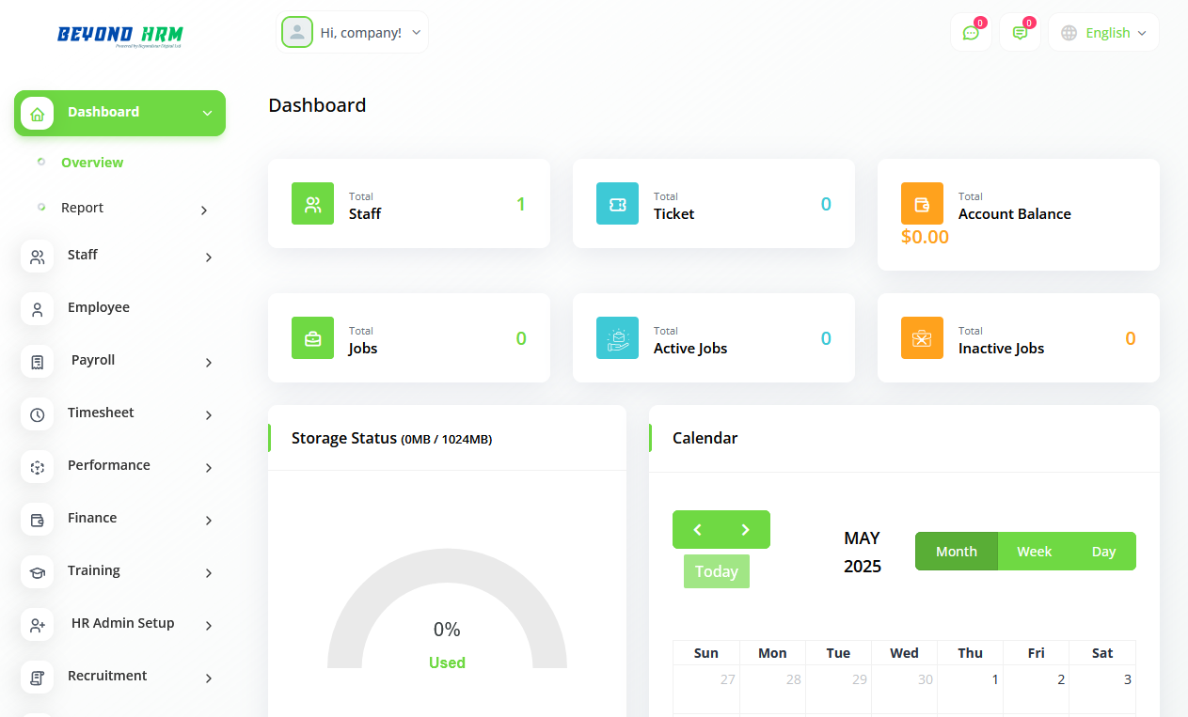1188x717 pixels.
Task: Select Overview under Dashboard
Action: (92, 163)
